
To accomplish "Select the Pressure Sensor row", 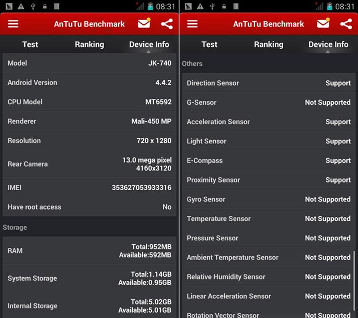I will click(x=268, y=238).
